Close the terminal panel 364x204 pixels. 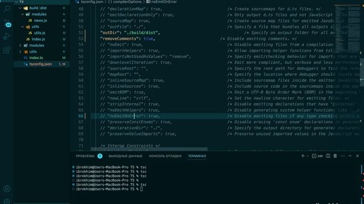click(358, 156)
